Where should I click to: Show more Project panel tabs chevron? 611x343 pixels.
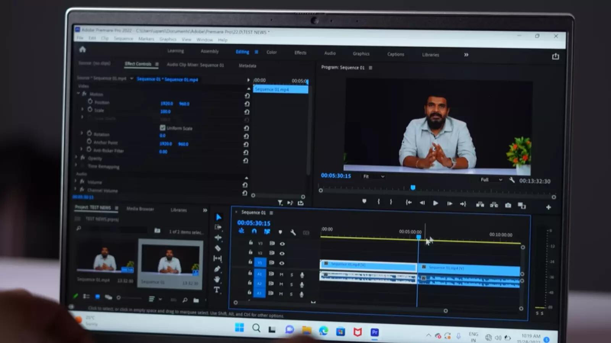pos(205,210)
